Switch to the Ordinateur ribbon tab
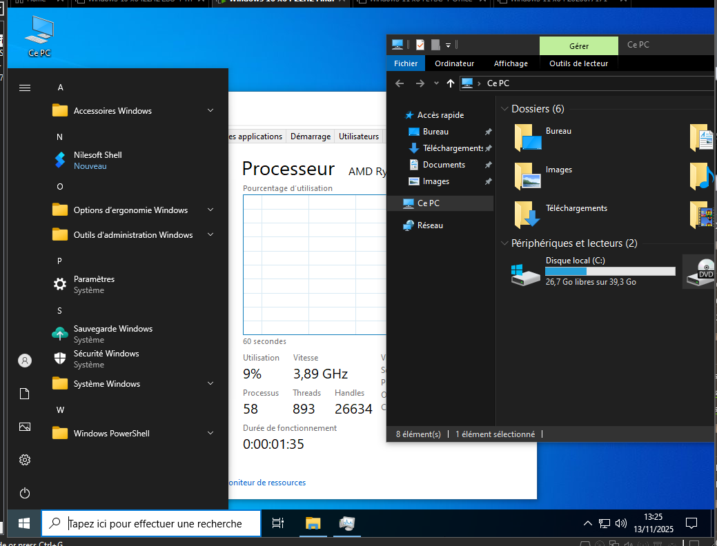The width and height of the screenshot is (717, 546). [x=454, y=63]
